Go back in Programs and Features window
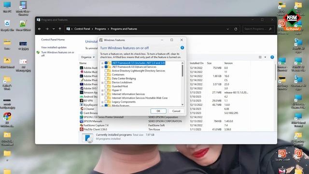The width and height of the screenshot is (309, 174). point(40,29)
